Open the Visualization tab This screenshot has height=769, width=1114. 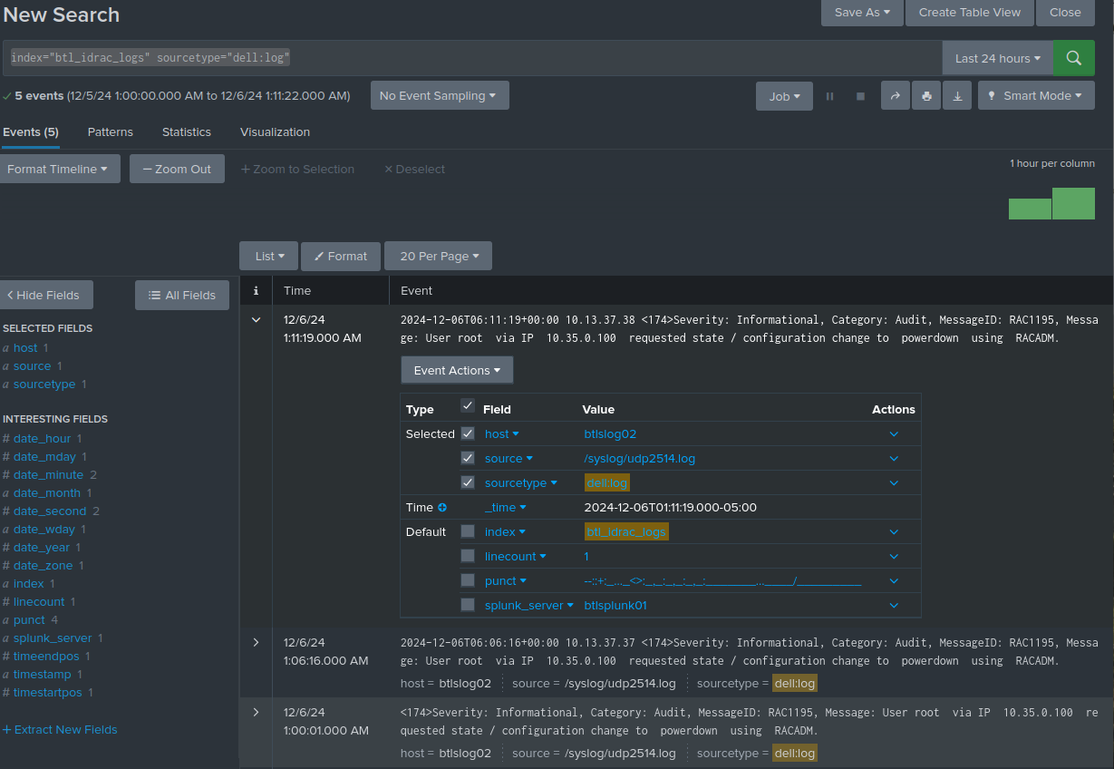tap(275, 132)
